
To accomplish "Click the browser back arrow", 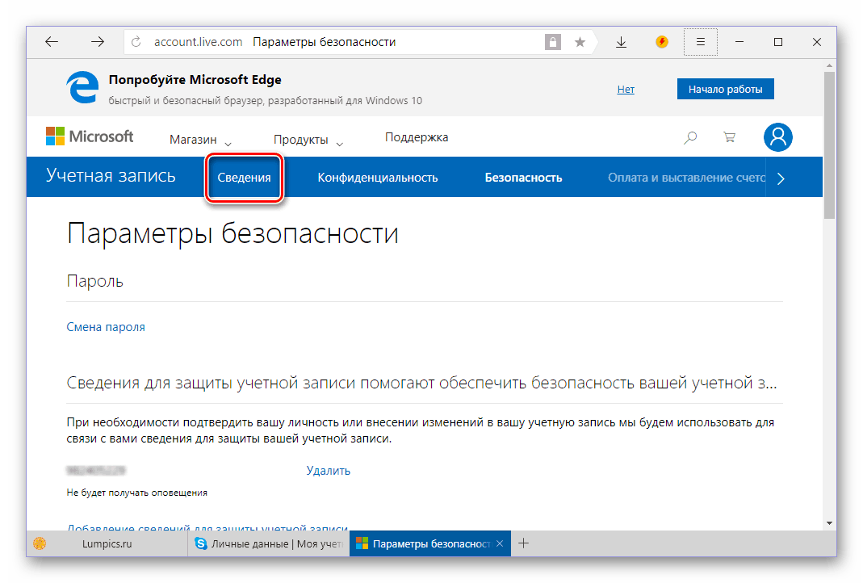I will 52,42.
